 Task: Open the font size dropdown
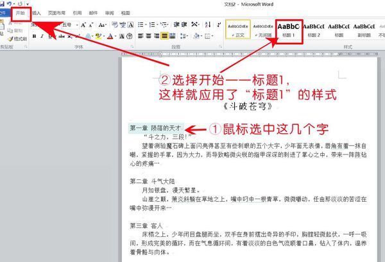coord(76,25)
